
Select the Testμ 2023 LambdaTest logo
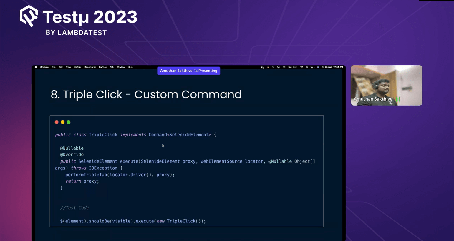[x=78, y=20]
